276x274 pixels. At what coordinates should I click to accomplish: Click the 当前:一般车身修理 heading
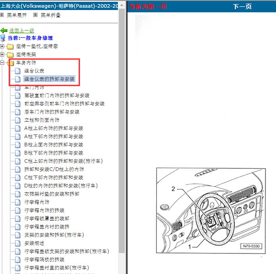point(30,38)
